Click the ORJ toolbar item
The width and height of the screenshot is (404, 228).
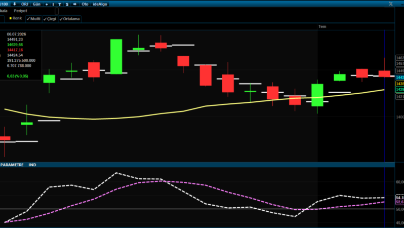(25, 4)
